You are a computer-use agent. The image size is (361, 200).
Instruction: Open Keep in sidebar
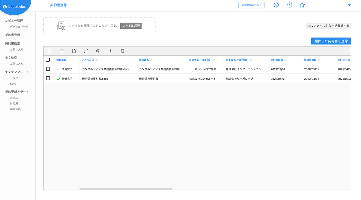click(13, 84)
